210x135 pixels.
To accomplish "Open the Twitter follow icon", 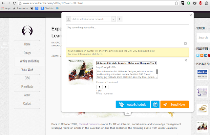I will click(198, 55).
